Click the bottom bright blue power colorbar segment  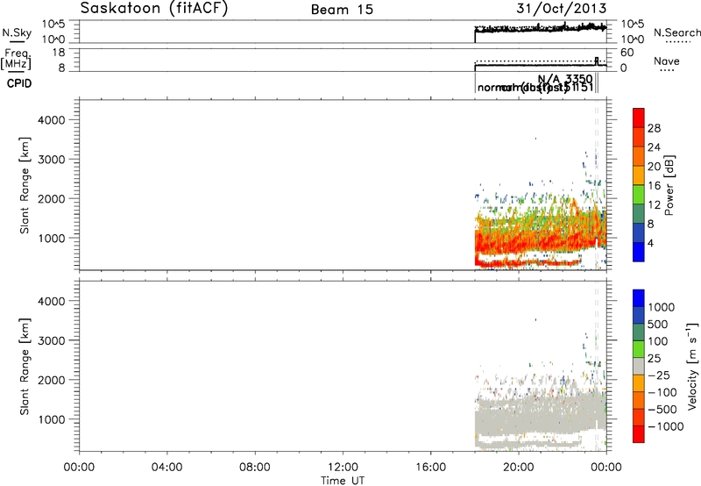[x=639, y=252]
